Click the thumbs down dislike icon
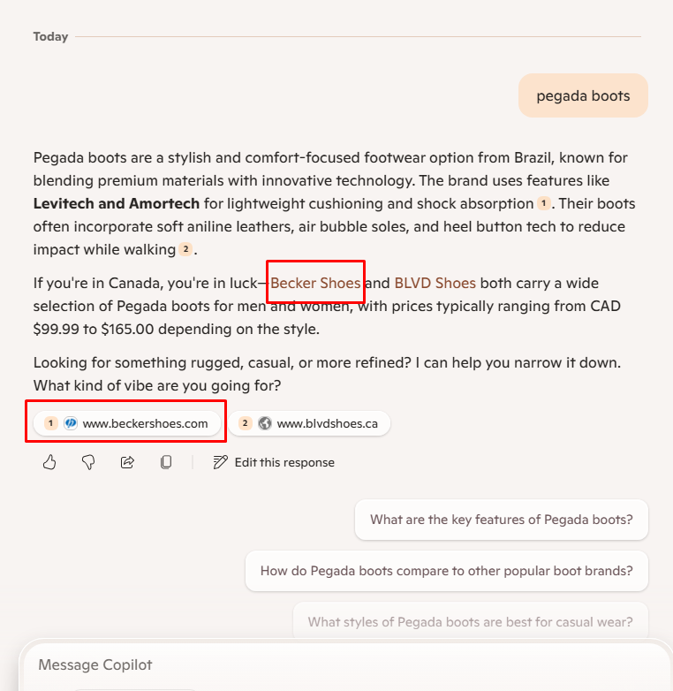 pyautogui.click(x=88, y=462)
